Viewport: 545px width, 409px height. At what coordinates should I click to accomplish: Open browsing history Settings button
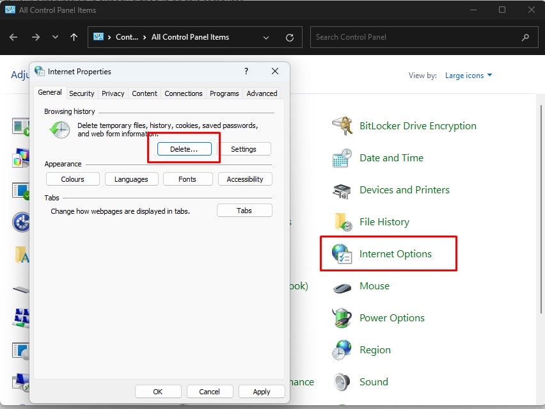pyautogui.click(x=244, y=149)
